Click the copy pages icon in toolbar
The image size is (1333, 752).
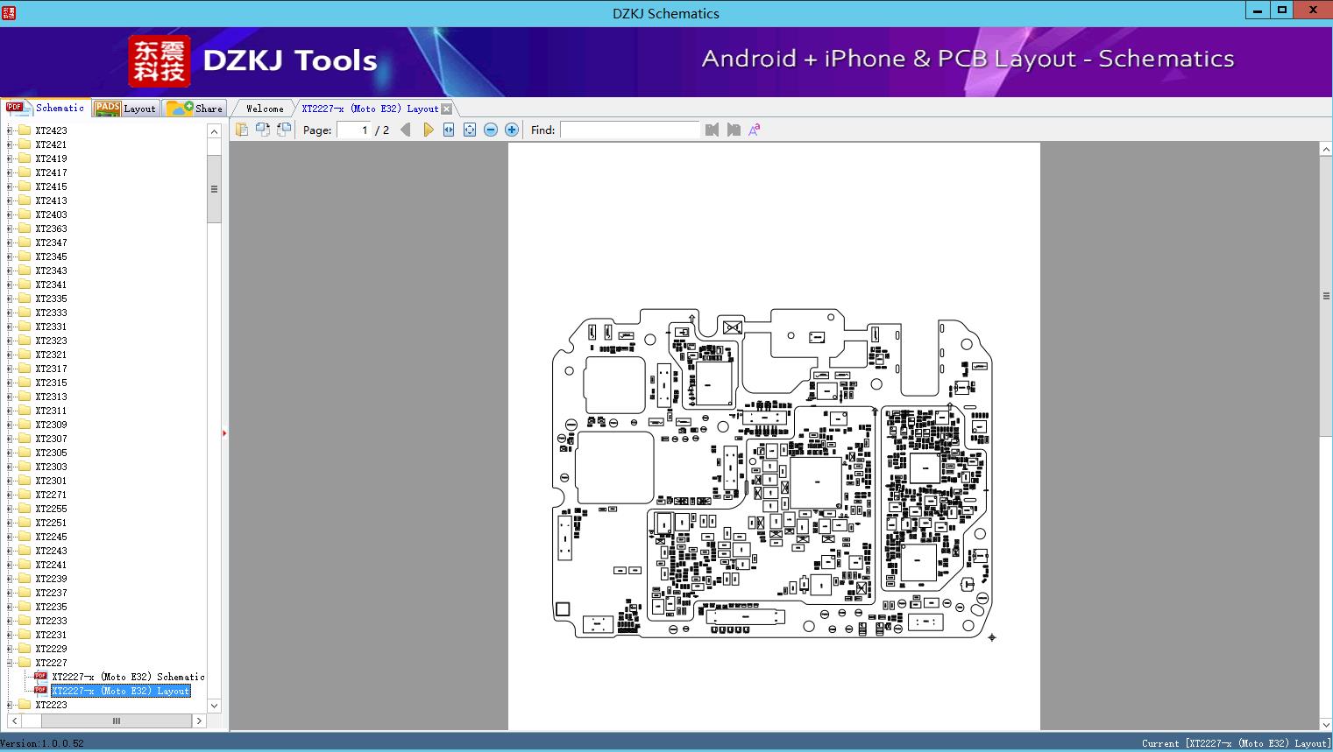242,130
